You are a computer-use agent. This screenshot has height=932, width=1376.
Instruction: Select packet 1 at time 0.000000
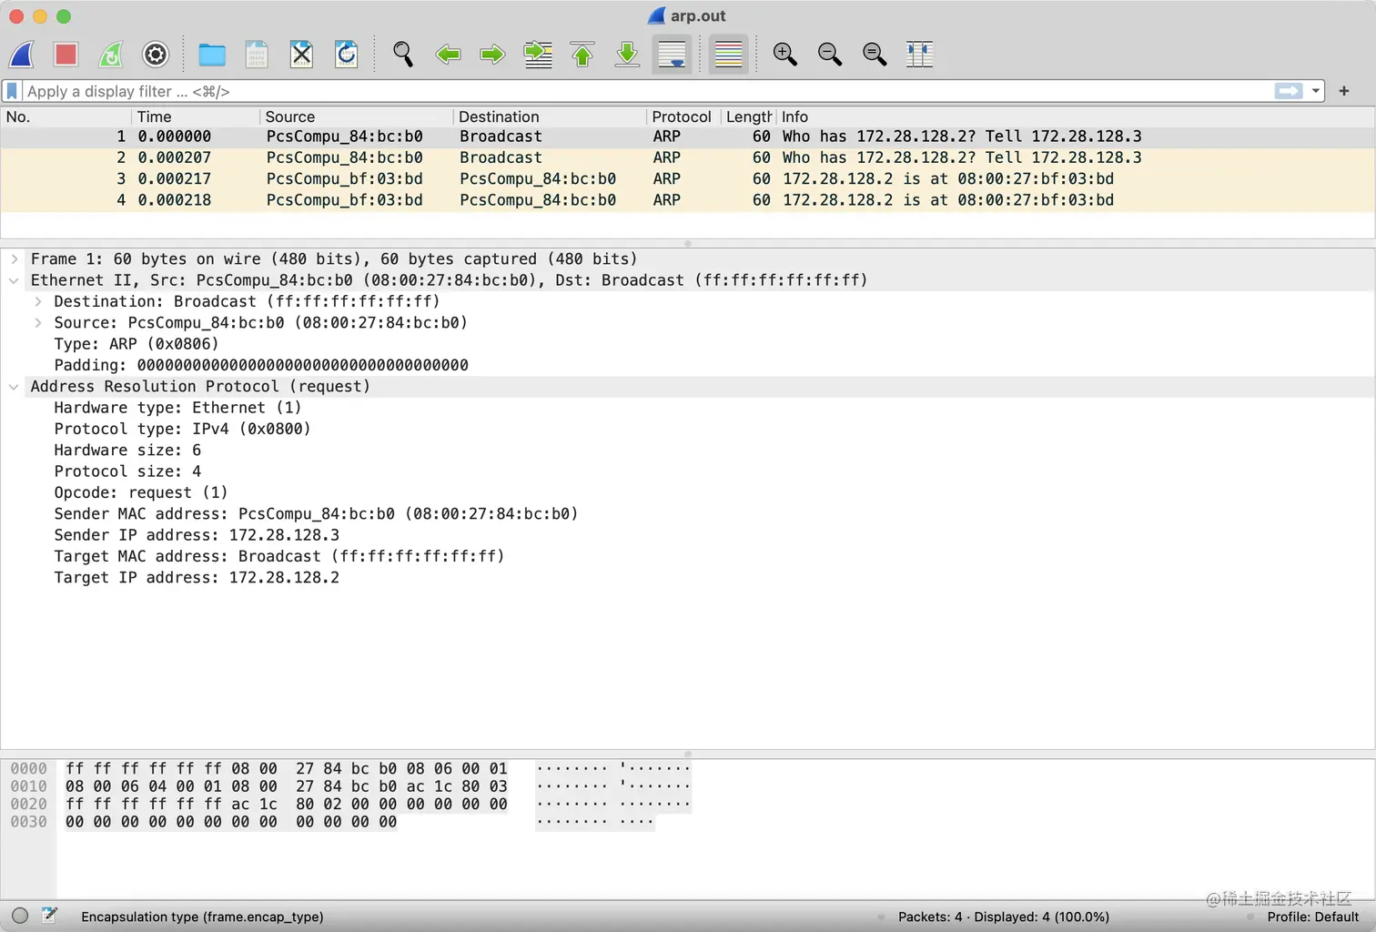pos(687,137)
